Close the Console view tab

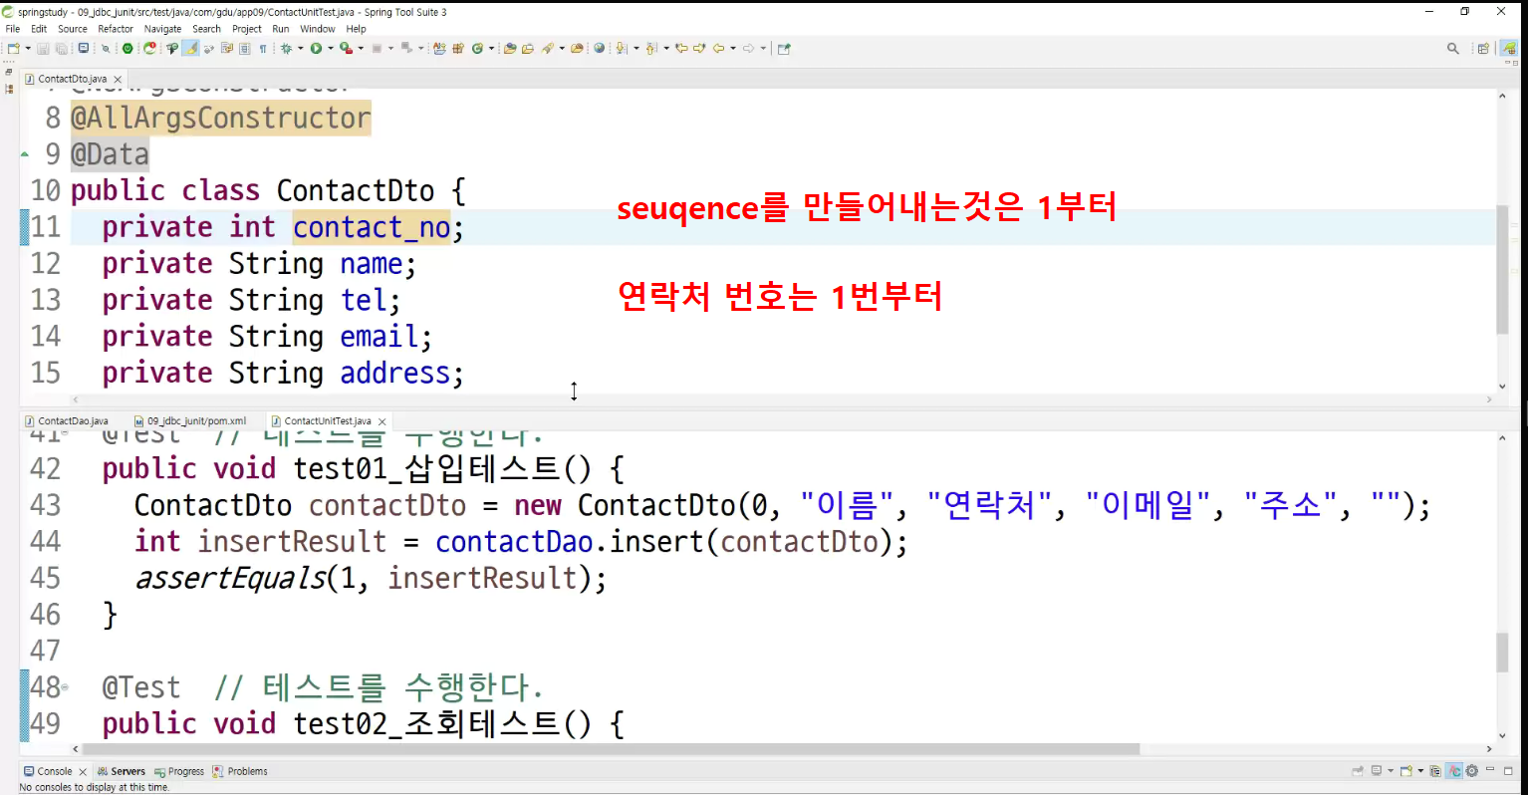pos(83,772)
